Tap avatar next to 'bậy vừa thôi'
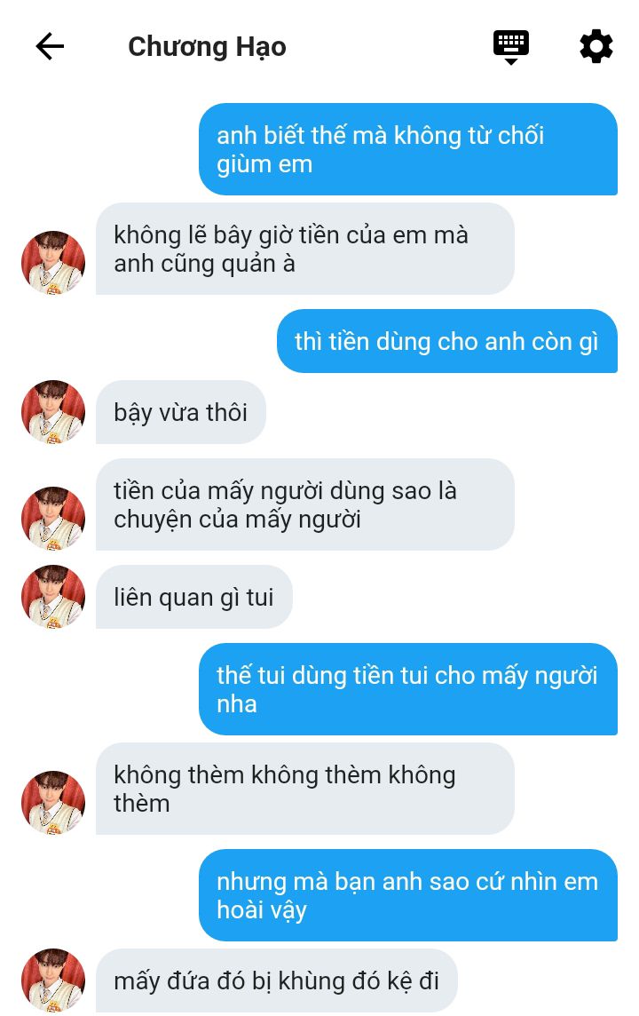Viewport: 639px width, 1016px height. (53, 411)
